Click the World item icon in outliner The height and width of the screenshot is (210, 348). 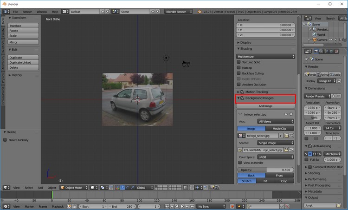314,34
